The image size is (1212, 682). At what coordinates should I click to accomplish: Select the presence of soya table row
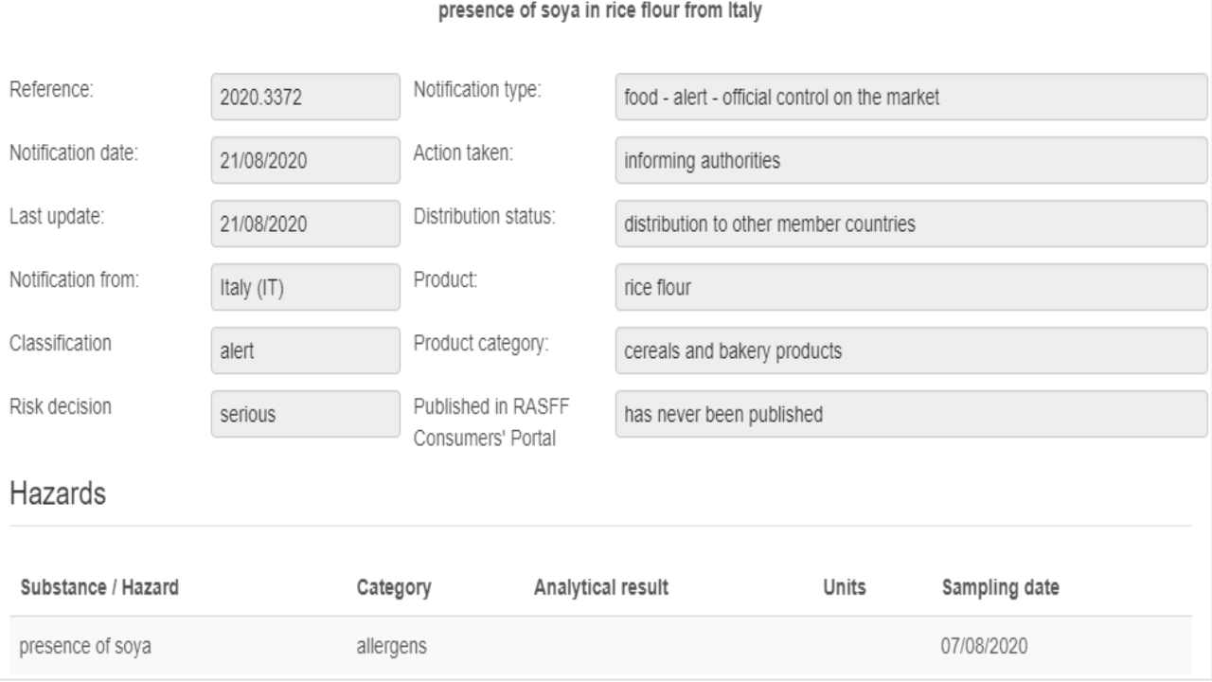601,647
